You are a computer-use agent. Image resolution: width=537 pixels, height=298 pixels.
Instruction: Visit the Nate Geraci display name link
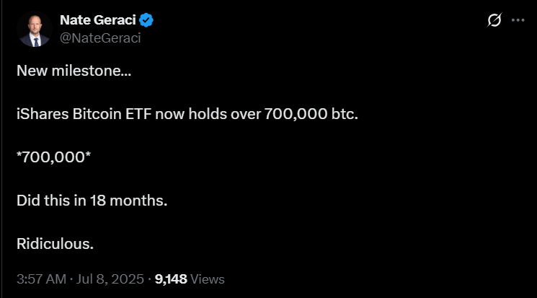(x=98, y=20)
